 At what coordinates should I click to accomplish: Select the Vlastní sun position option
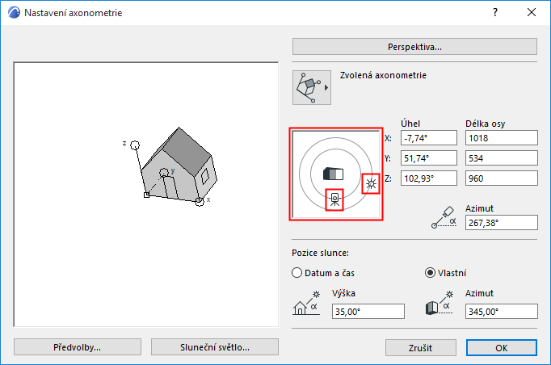(x=431, y=273)
